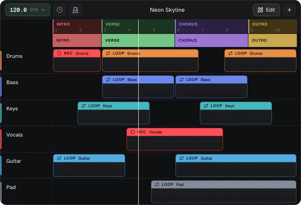Click the loop icon on the outro Drums clip
This screenshot has width=301, height=205.
pyautogui.click(x=230, y=53)
